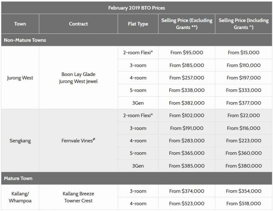Click Selling Price (Excluding Grants) header
This screenshot has height=211, width=273.
[x=187, y=24]
